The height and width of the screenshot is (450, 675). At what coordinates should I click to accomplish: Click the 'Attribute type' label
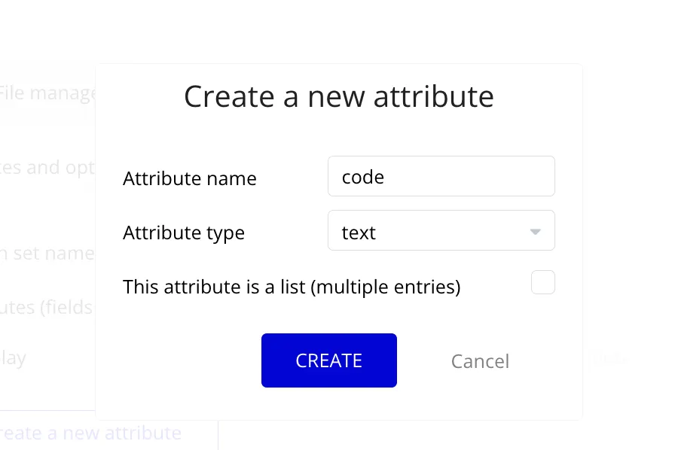tap(184, 233)
